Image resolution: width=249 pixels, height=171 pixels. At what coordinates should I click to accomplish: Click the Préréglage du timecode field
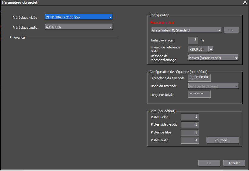pyautogui.click(x=199, y=78)
